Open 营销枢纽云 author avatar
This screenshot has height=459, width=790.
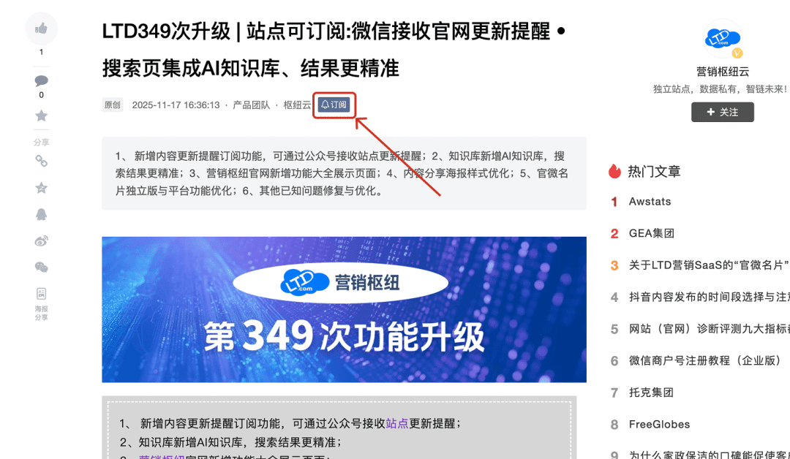723,39
